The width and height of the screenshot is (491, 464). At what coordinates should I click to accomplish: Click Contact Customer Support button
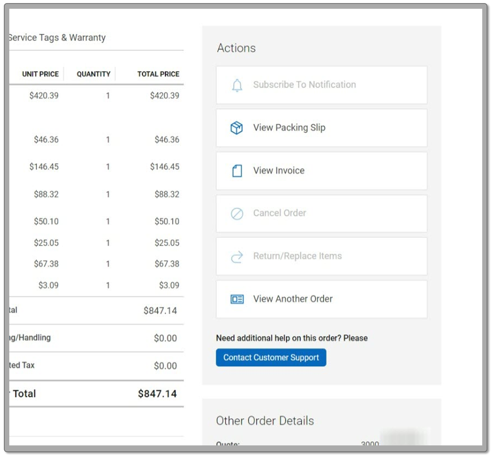(271, 357)
